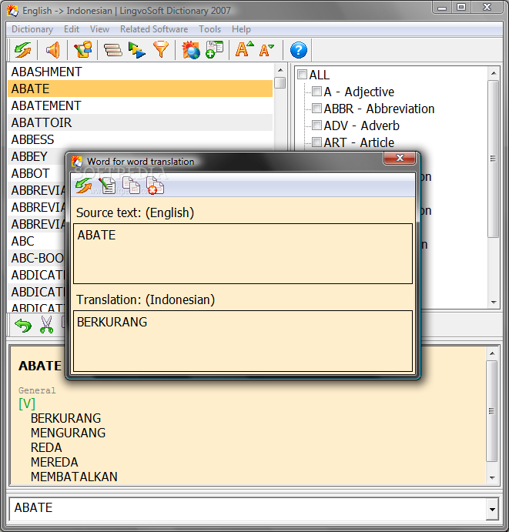Switch translation direction in main toolbar
Image resolution: width=509 pixels, height=532 pixels.
(x=23, y=50)
